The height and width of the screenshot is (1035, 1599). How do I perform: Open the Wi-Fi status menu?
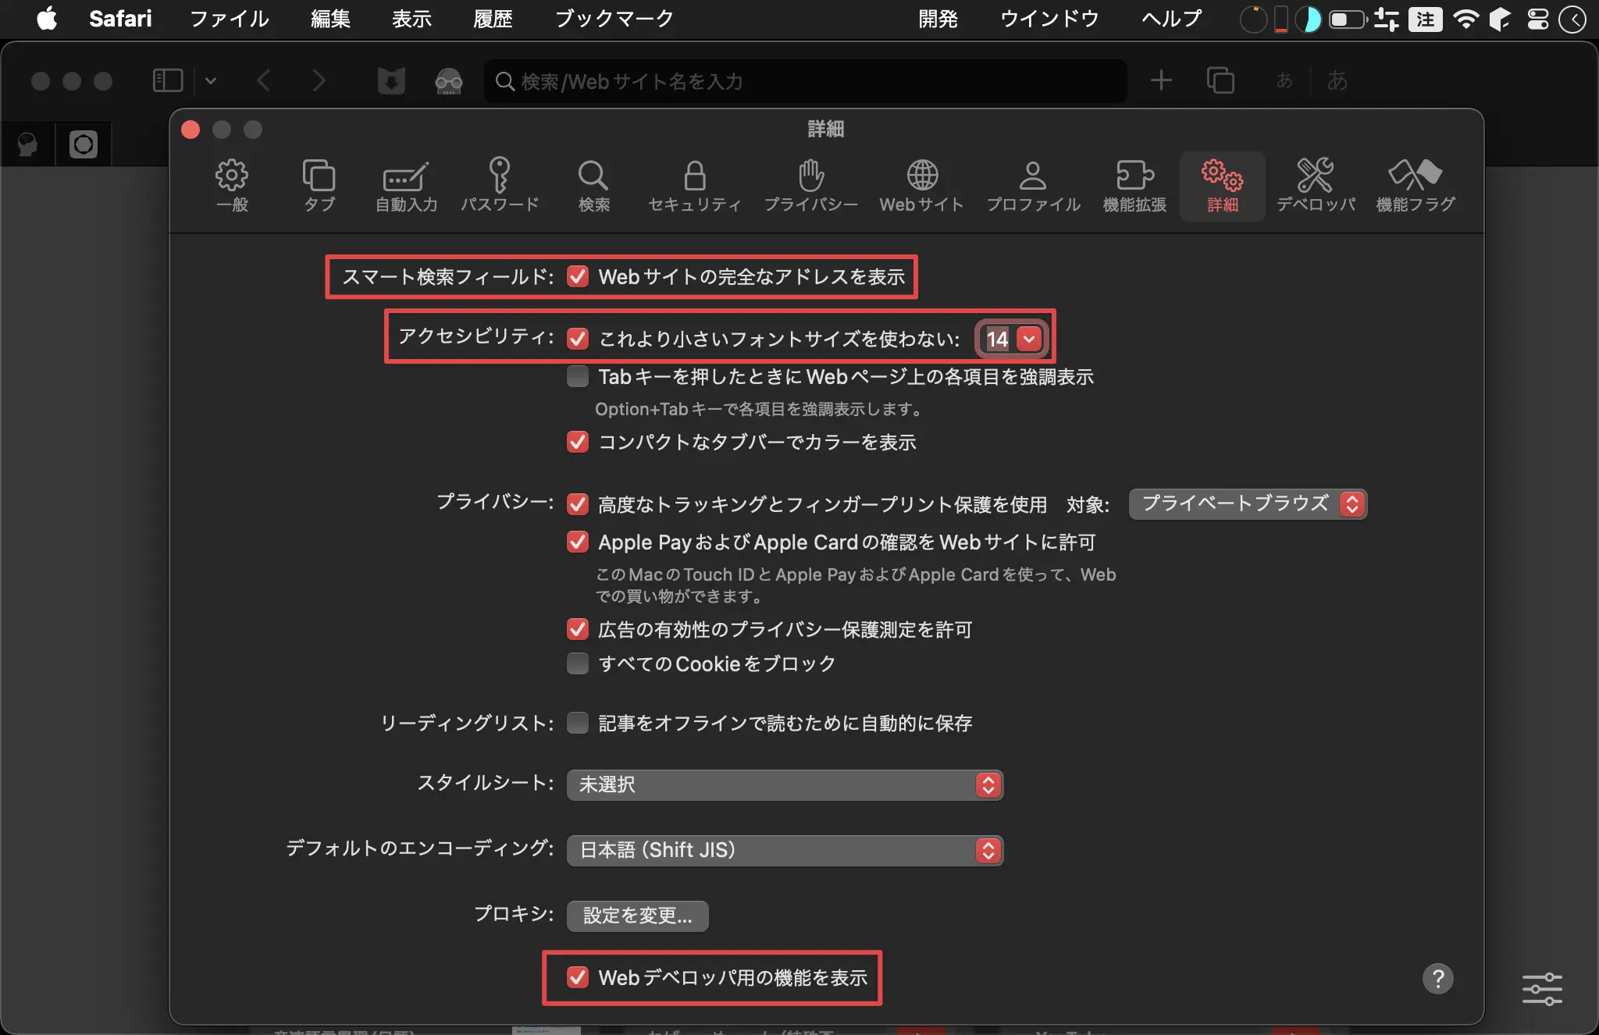point(1466,19)
